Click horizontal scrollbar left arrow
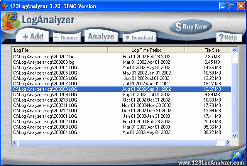Image resolution: width=247 pixels, height=166 pixels. tap(15, 142)
